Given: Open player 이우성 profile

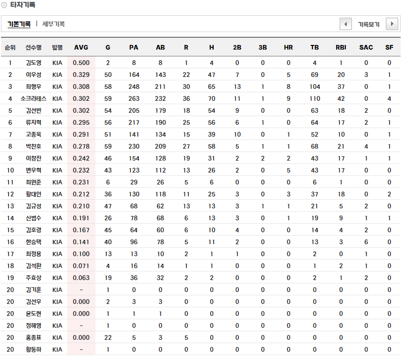Looking at the screenshot, I should (33, 75).
